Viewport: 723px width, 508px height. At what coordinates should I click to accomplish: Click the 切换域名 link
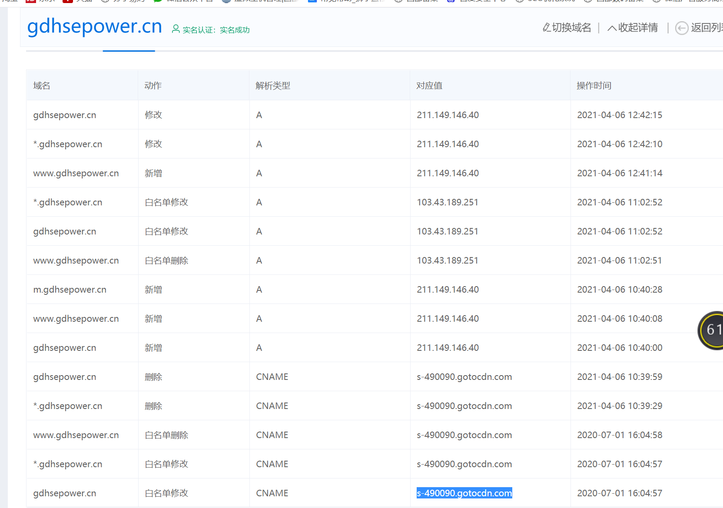click(x=571, y=27)
